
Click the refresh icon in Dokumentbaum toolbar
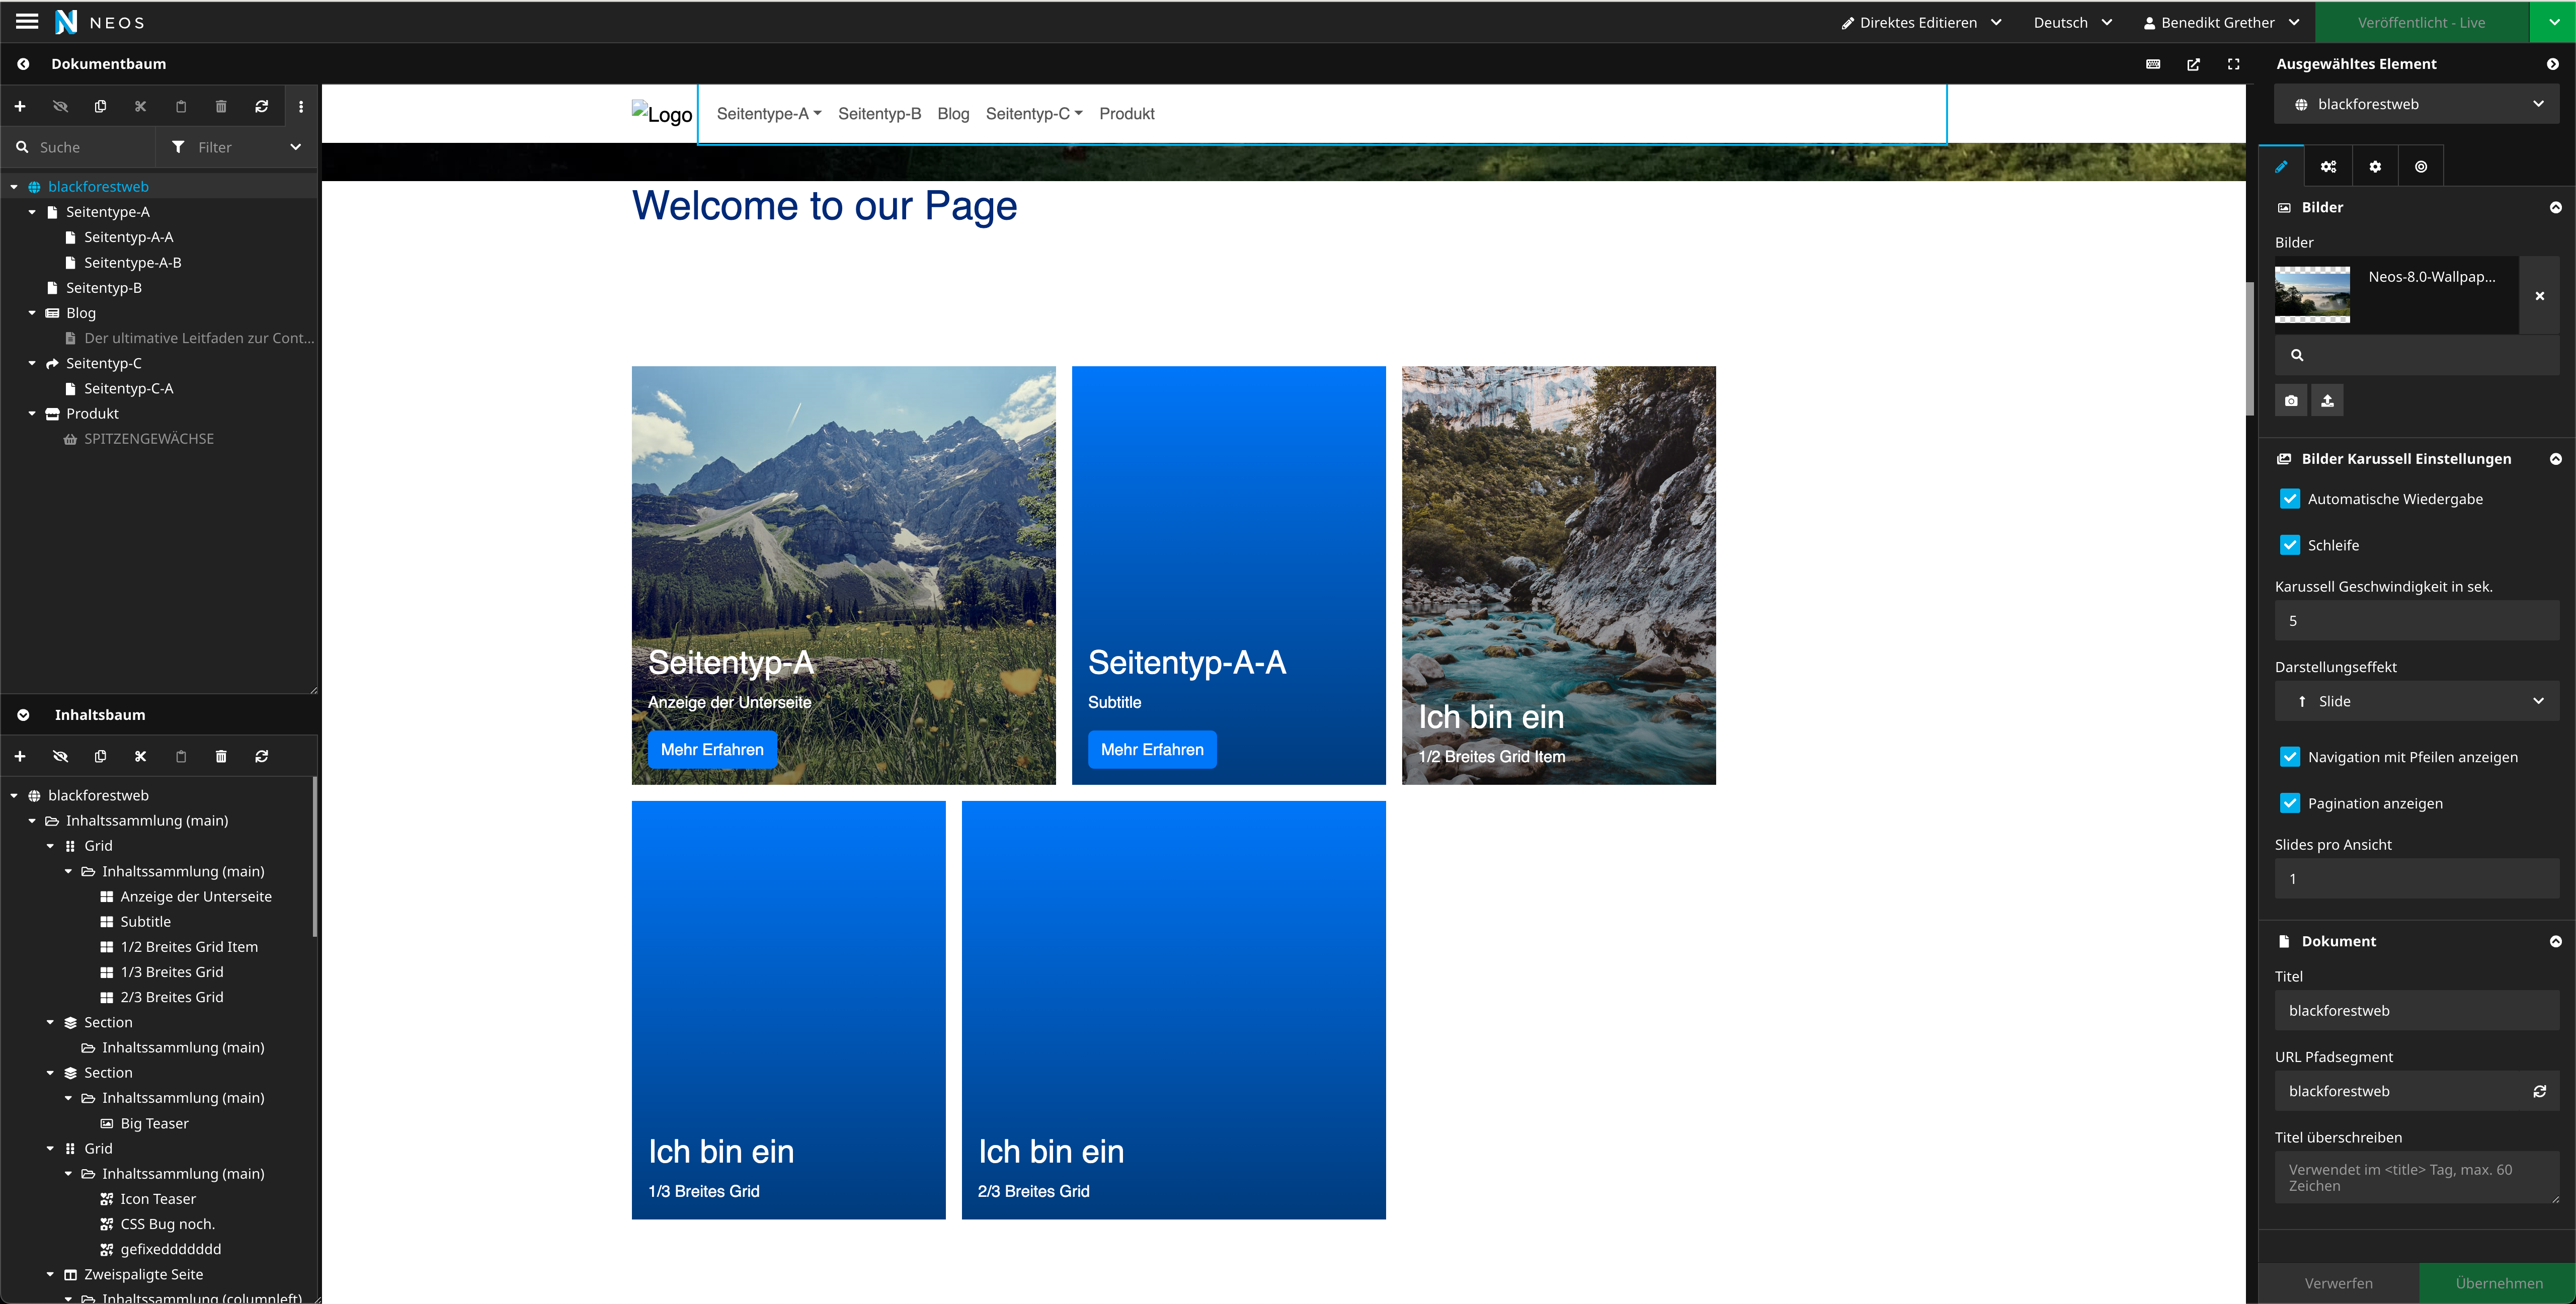[x=262, y=106]
